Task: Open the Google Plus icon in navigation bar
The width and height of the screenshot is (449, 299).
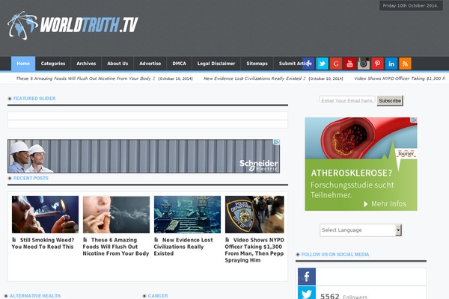Action: [336, 64]
